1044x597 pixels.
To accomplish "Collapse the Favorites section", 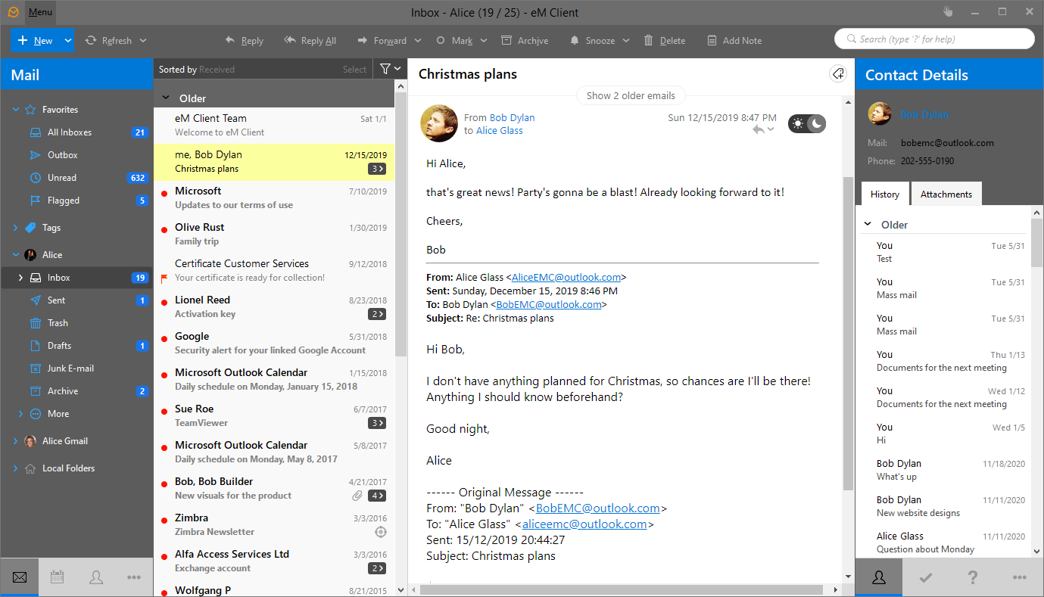I will [x=15, y=109].
